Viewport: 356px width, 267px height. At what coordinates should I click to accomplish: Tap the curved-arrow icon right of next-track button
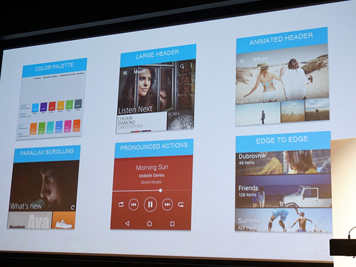(x=181, y=205)
